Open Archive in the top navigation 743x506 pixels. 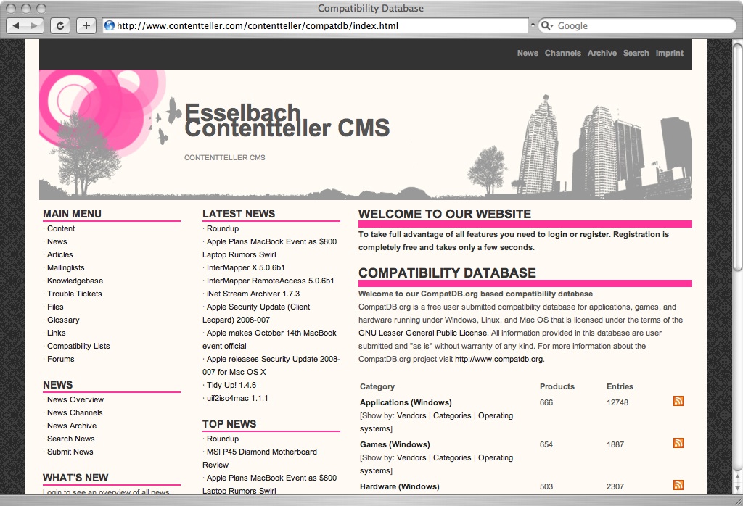tap(602, 53)
